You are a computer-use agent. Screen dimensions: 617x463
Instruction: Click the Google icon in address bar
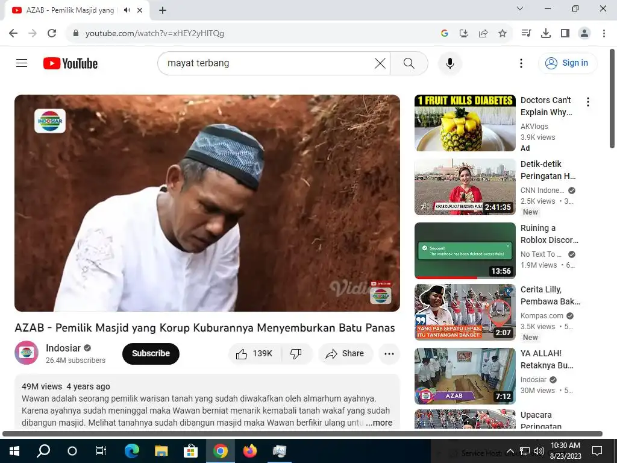tap(445, 33)
